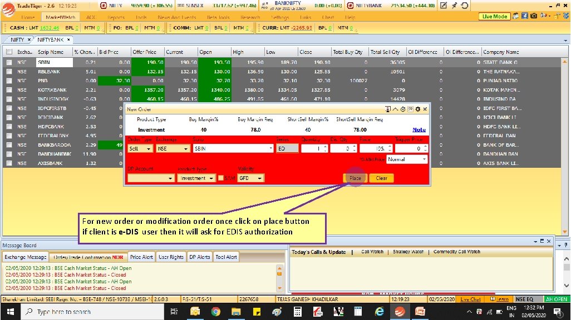Open the Call Watch tab in updates panel
This screenshot has height=320, width=571.
point(372,252)
